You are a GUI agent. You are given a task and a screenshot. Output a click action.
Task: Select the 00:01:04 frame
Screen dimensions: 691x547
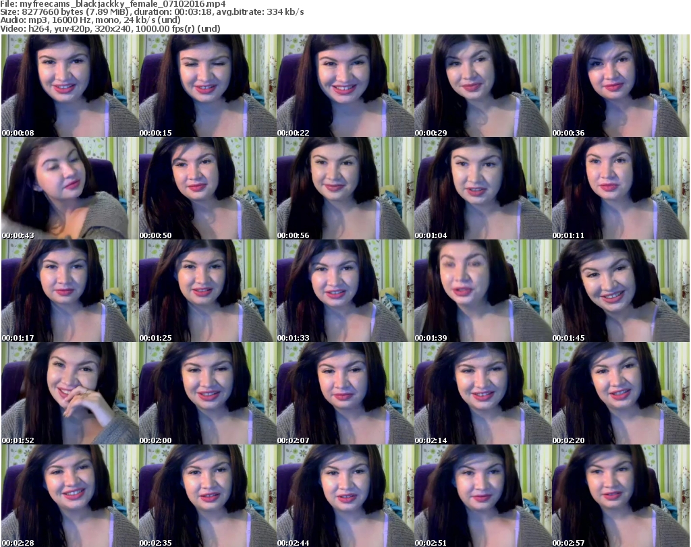coord(482,188)
